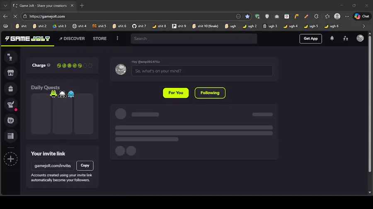Viewport: 373px width, 209px height.
Task: Click the Charge orbs meter
Action: pyautogui.click(x=75, y=66)
